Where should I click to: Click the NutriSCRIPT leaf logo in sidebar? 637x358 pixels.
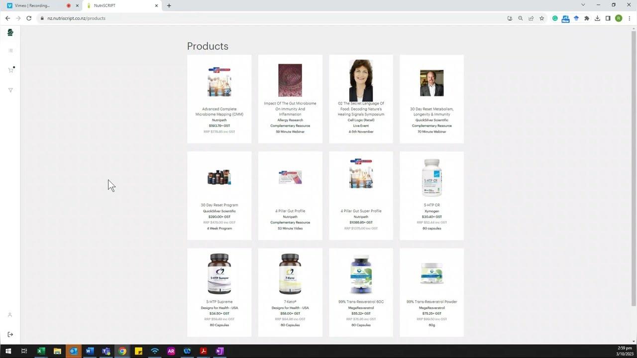(x=10, y=32)
